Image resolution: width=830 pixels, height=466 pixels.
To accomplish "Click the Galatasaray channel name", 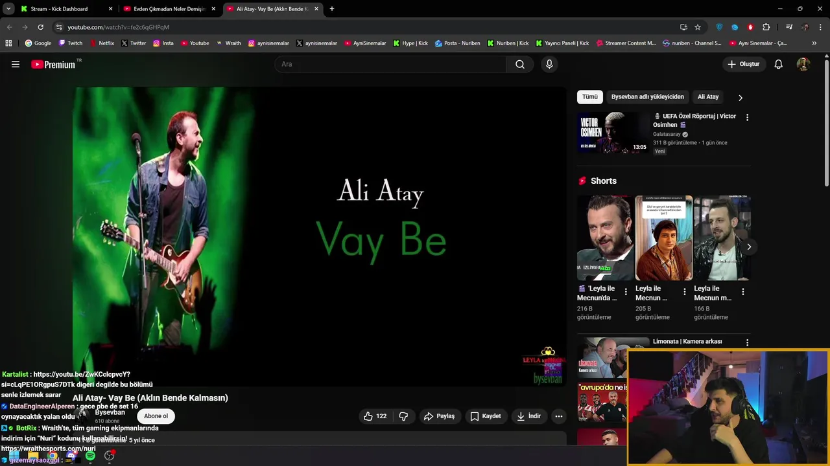I will click(x=667, y=134).
